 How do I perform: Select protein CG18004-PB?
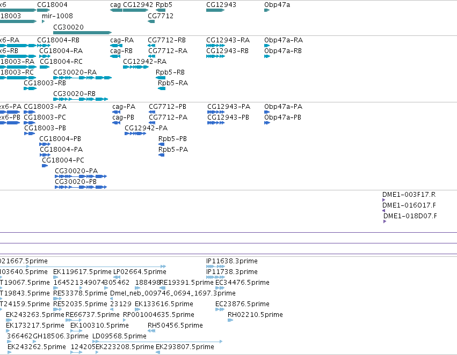tap(60, 139)
